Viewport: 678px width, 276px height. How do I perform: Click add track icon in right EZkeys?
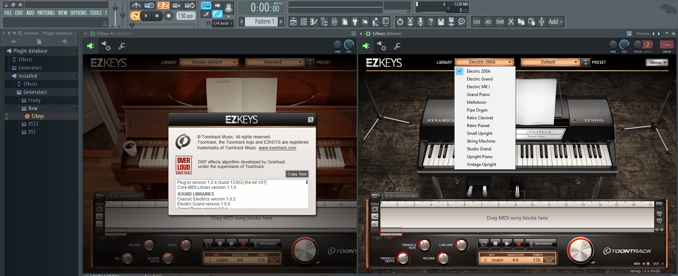375,196
